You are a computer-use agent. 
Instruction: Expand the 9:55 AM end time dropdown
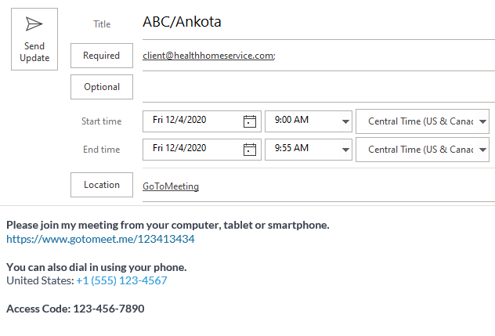coord(345,150)
